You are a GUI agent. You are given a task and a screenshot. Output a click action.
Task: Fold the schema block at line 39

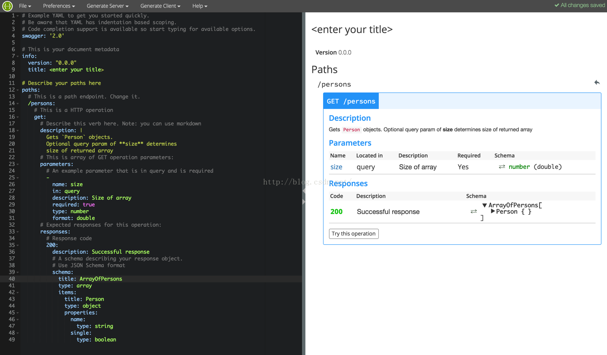click(18, 272)
